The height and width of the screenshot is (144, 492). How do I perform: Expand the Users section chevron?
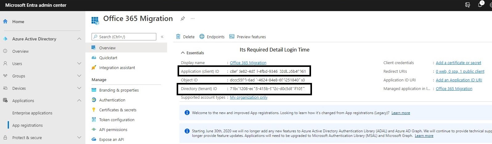[79, 64]
